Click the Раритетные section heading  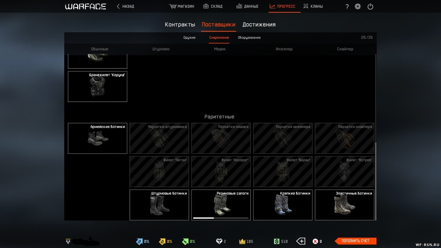pyautogui.click(x=219, y=117)
